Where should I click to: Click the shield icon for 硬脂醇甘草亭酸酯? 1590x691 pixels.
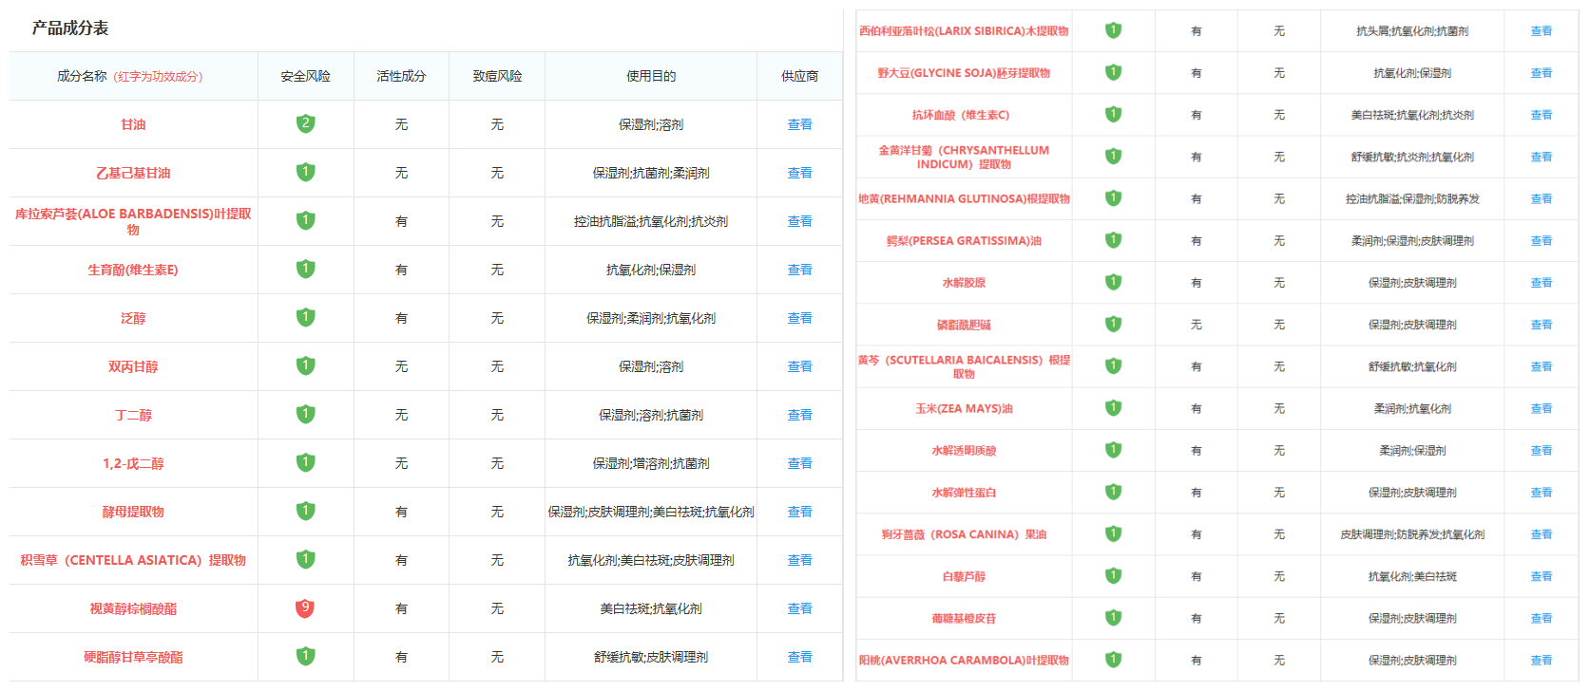tap(305, 656)
